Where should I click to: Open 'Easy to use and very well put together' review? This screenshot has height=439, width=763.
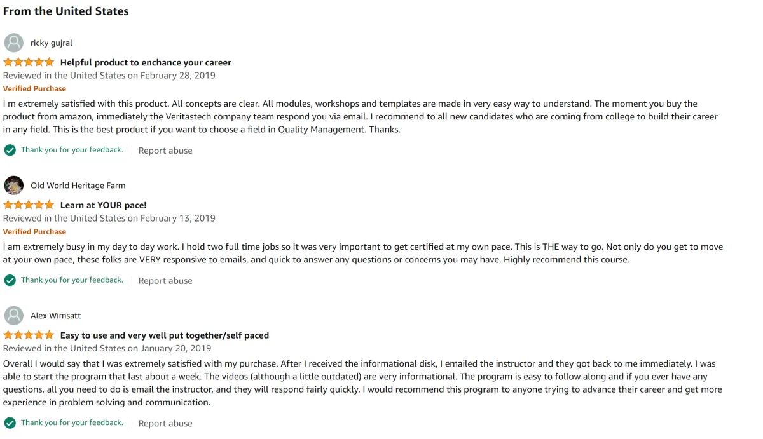pyautogui.click(x=165, y=335)
